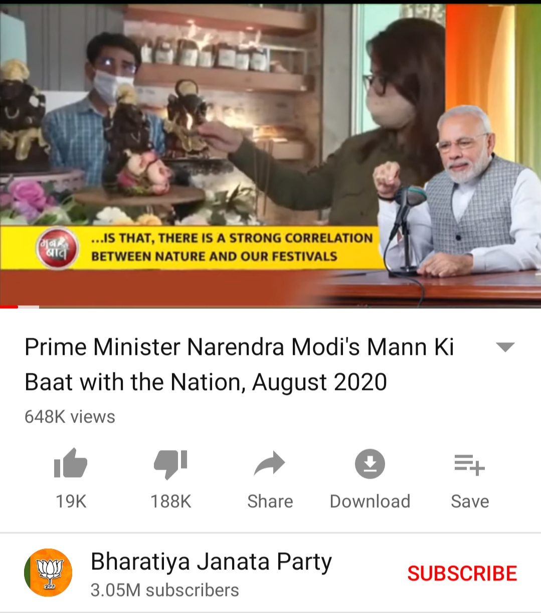Tap the video player to show controls

(x=270, y=155)
